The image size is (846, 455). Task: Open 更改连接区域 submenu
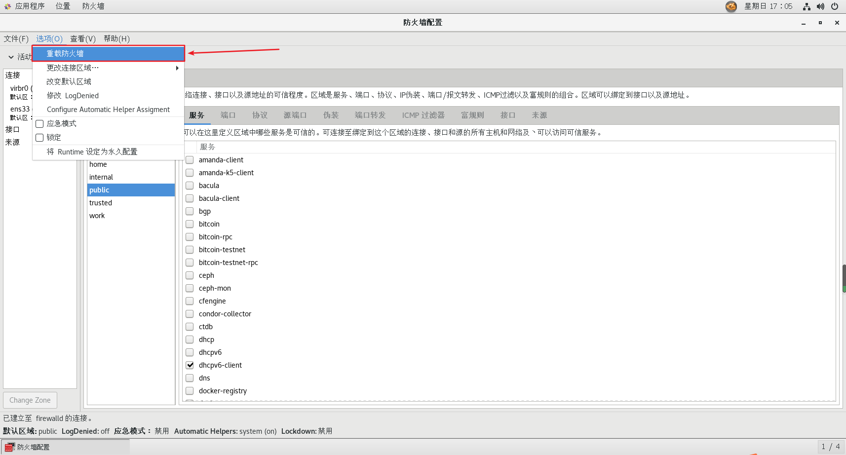click(x=109, y=68)
